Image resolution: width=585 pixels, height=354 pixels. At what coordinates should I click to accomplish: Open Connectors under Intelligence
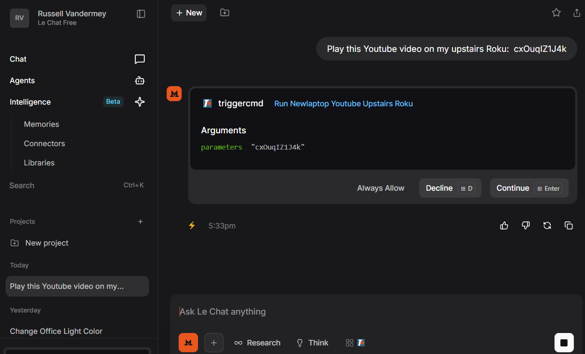(x=45, y=144)
